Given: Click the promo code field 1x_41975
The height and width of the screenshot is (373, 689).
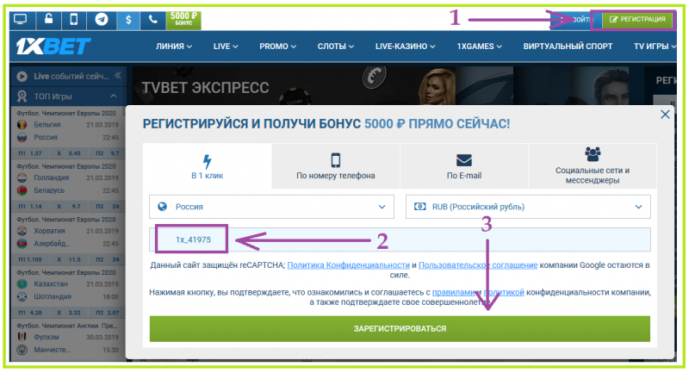Looking at the screenshot, I should click(400, 239).
